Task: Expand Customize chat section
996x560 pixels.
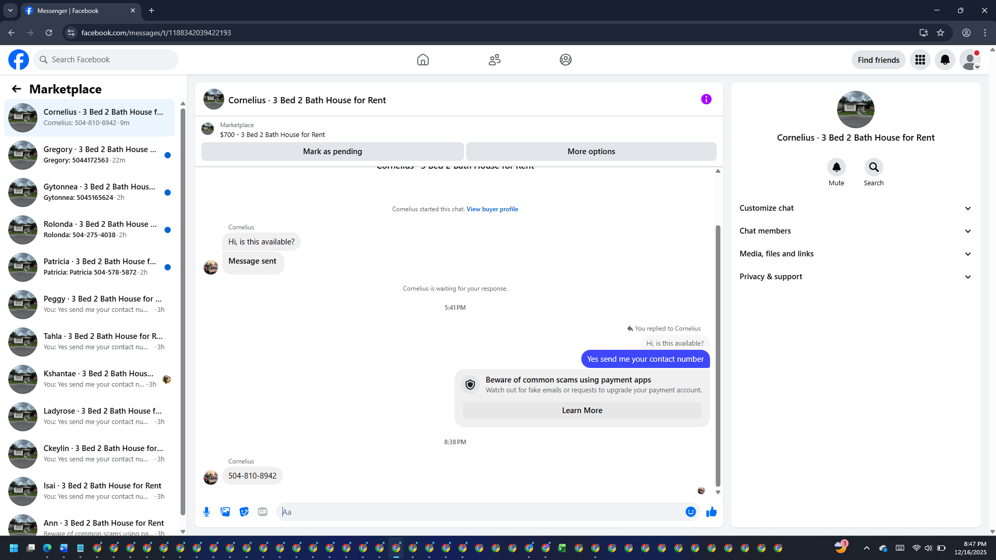Action: 855,208
